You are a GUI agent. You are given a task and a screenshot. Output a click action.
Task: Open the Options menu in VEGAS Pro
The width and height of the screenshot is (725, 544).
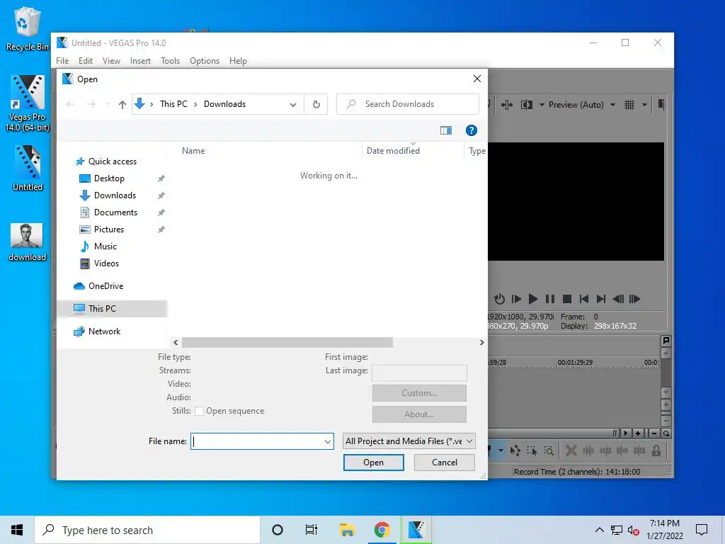tap(205, 61)
